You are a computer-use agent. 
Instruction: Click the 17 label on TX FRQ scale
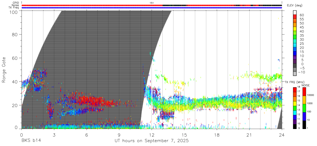(x=298, y=91)
